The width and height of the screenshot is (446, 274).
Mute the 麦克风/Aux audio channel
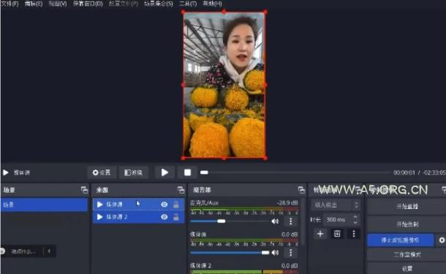tap(275, 221)
